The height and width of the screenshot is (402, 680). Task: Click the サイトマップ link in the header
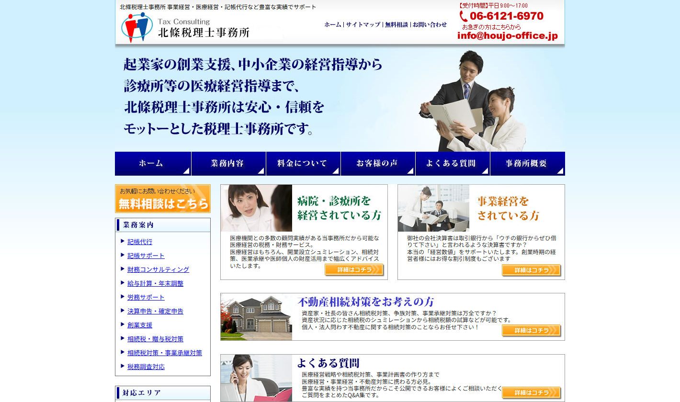coord(363,24)
